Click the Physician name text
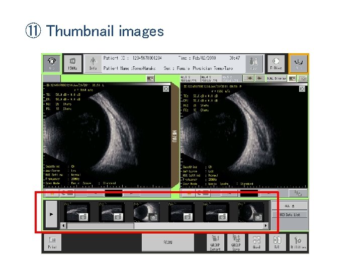 pyautogui.click(x=213, y=68)
